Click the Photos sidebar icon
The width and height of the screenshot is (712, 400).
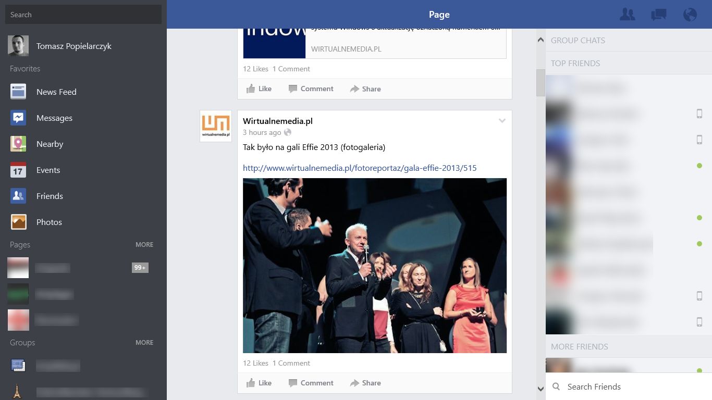point(18,222)
